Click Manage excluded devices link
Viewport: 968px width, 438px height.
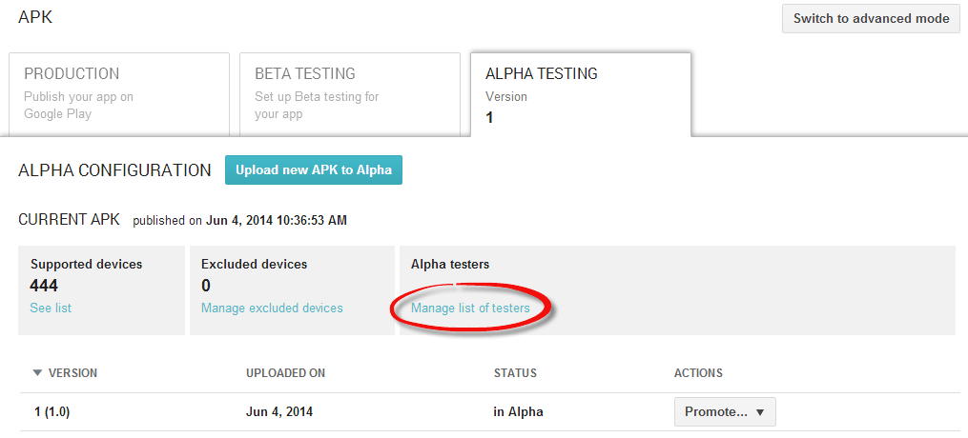272,309
